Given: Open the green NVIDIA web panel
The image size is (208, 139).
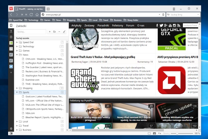Looking at the screenshot, I should [x=11, y=43].
